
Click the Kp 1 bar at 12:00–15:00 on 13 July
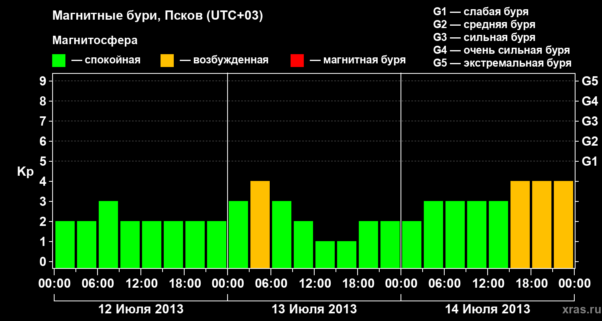[325, 254]
